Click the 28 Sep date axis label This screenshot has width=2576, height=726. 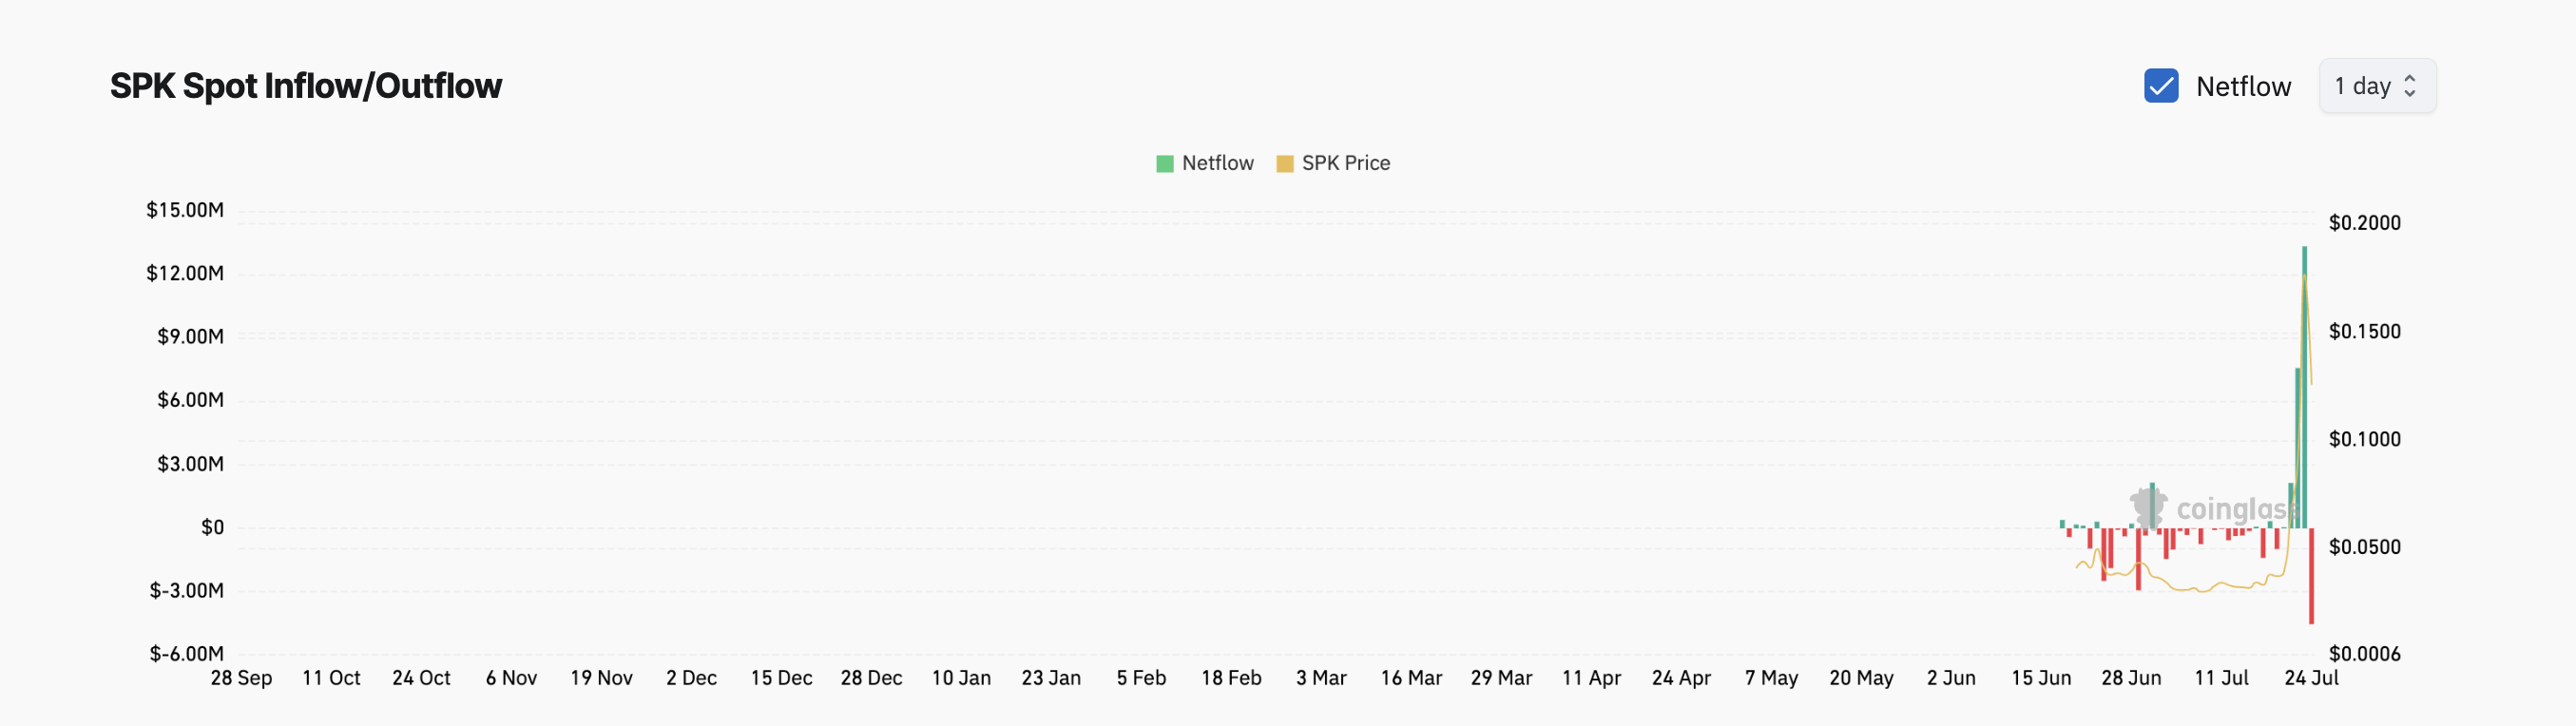click(x=241, y=678)
